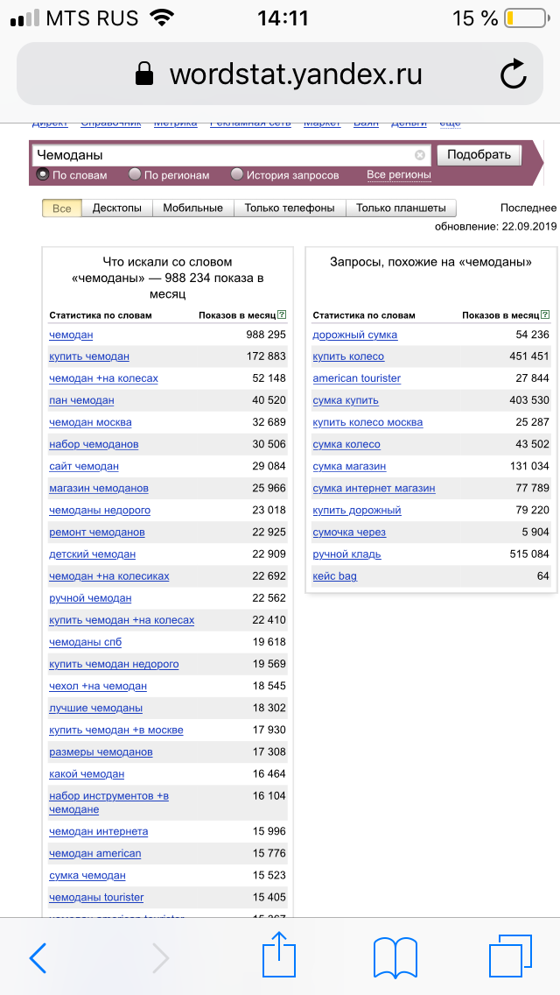Open the чемоданы недорого link

pos(100,510)
